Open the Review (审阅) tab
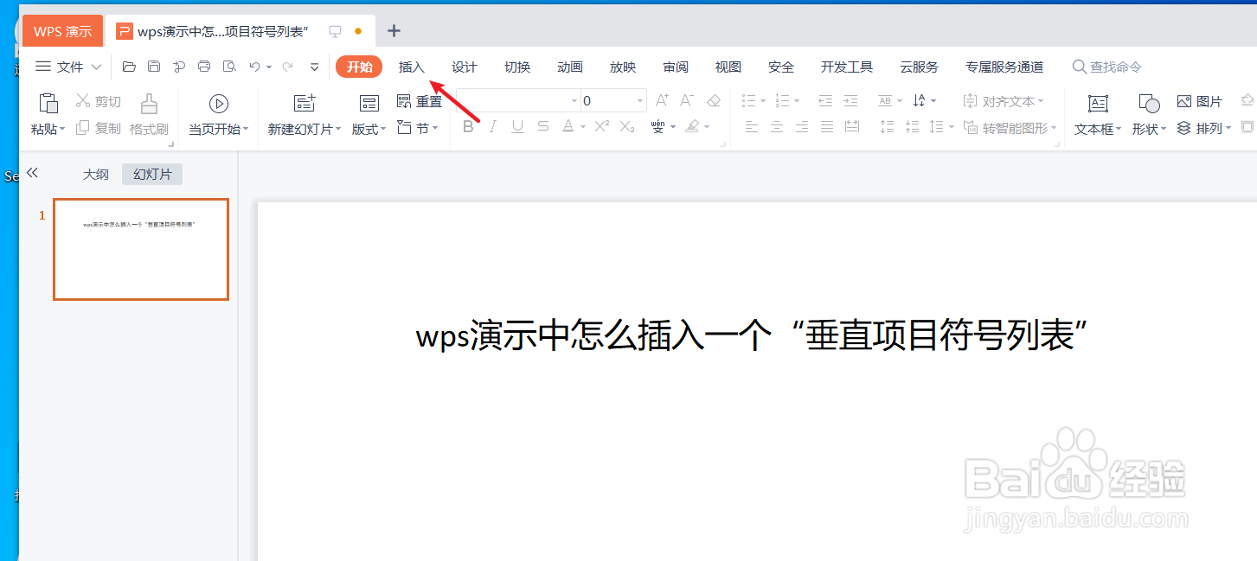The width and height of the screenshot is (1257, 561). pyautogui.click(x=676, y=67)
